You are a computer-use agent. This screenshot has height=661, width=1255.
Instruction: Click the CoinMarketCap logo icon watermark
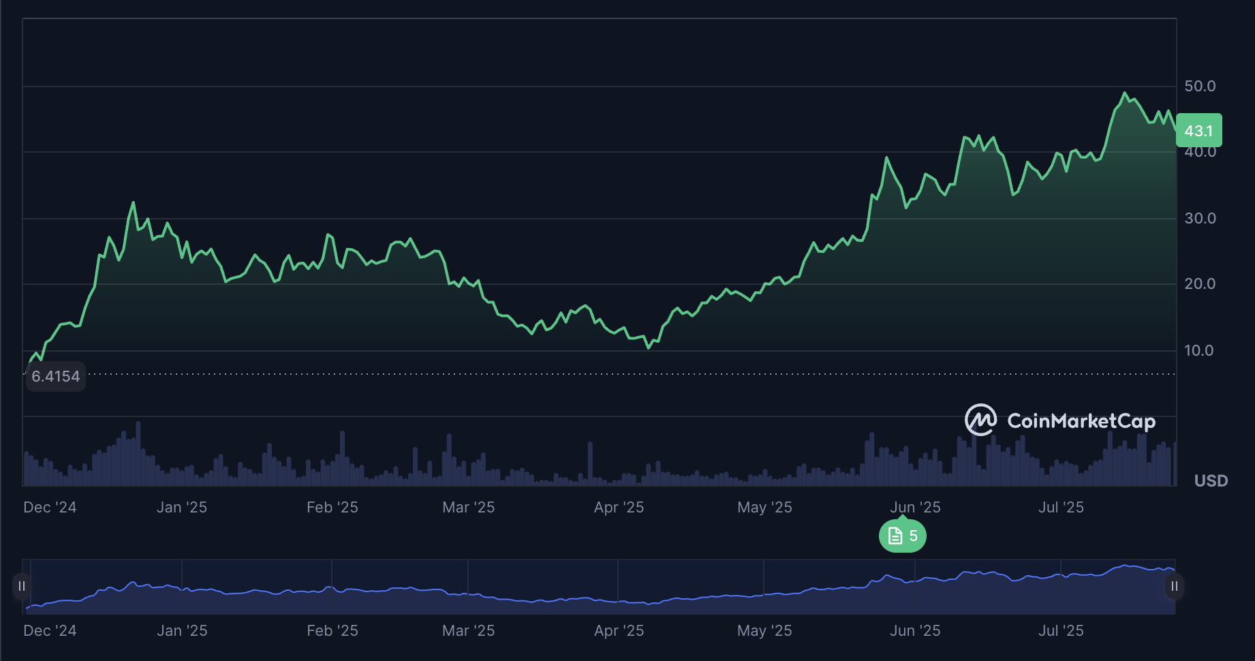[x=980, y=420]
